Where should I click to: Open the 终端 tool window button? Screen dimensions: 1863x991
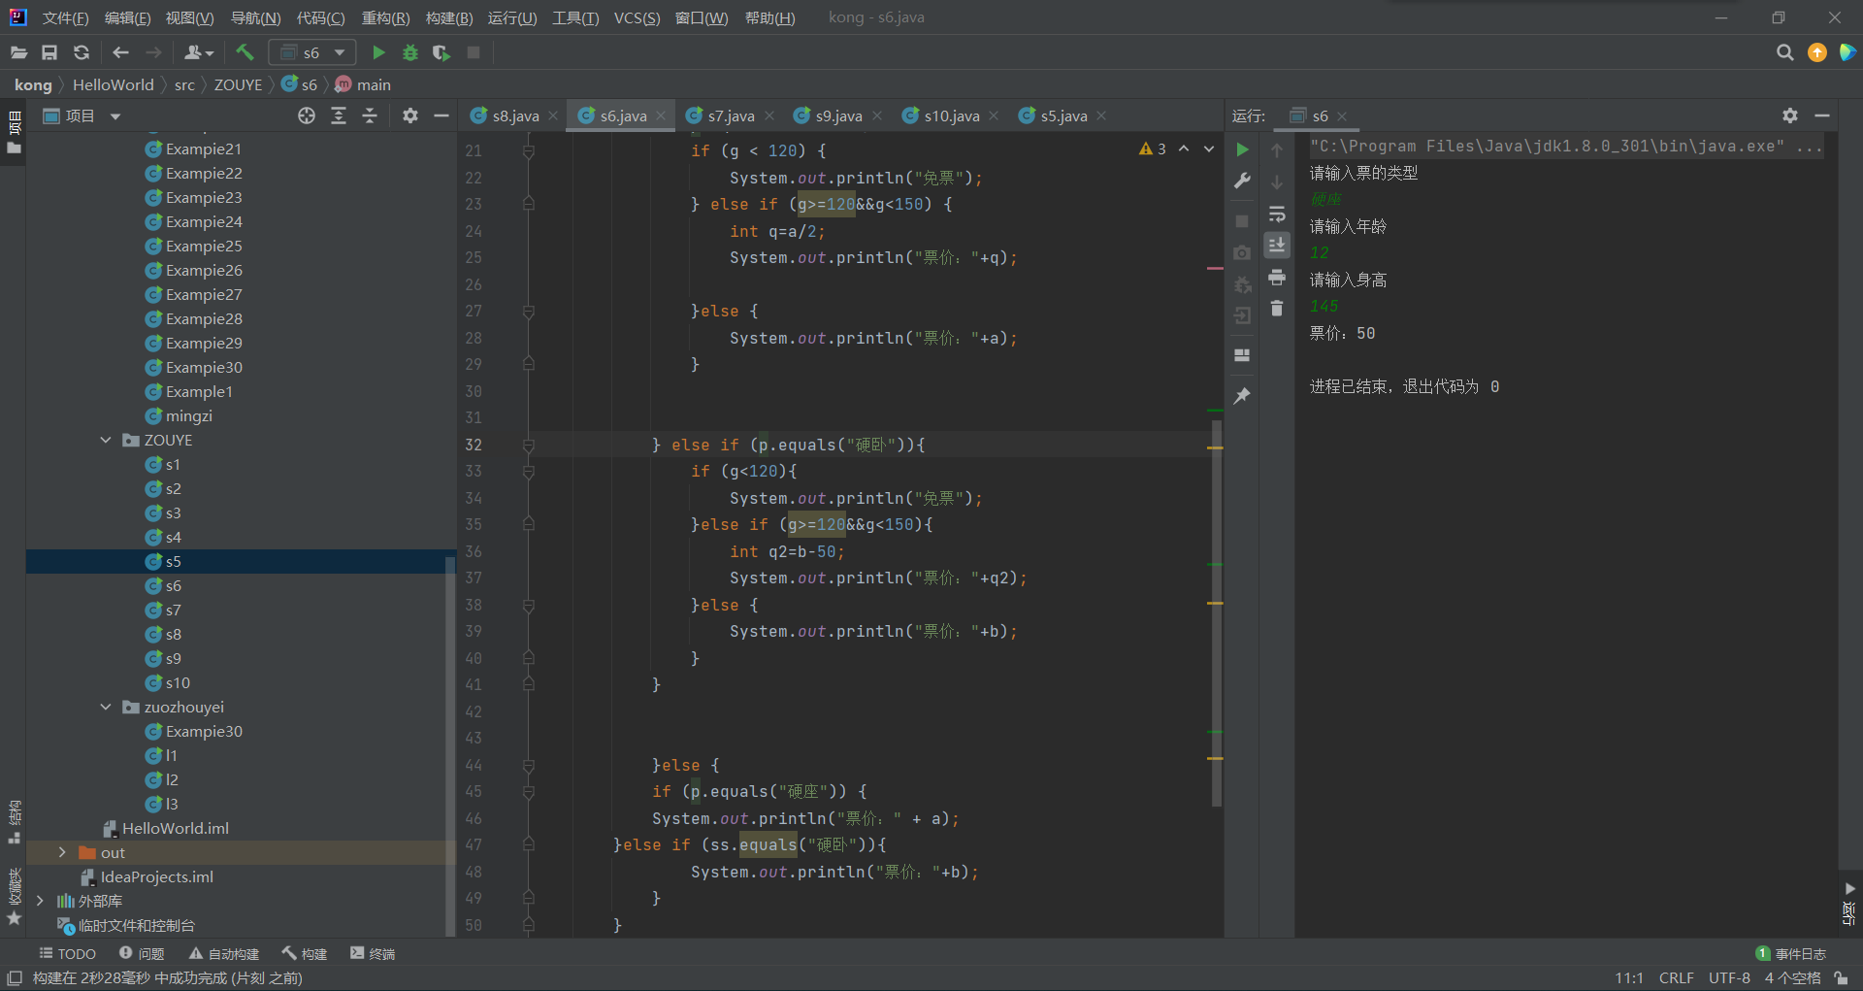point(373,953)
